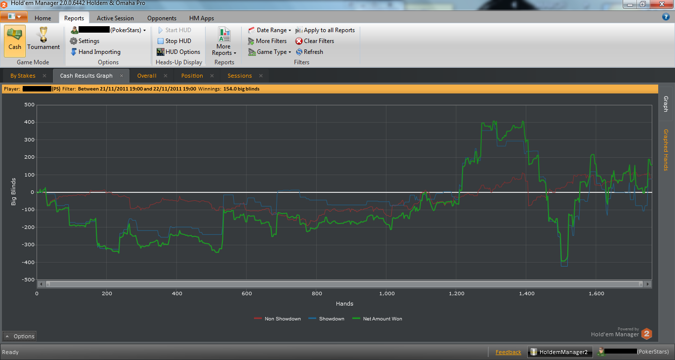Open the Sessions report tab
675x360 pixels.
tap(240, 76)
